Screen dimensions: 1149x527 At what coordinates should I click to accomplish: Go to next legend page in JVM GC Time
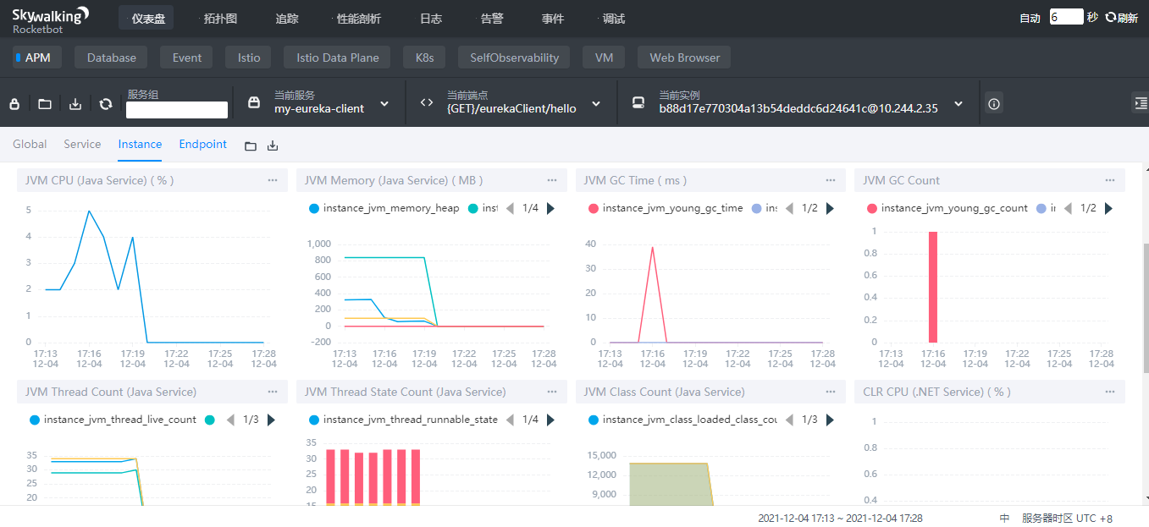pos(830,208)
